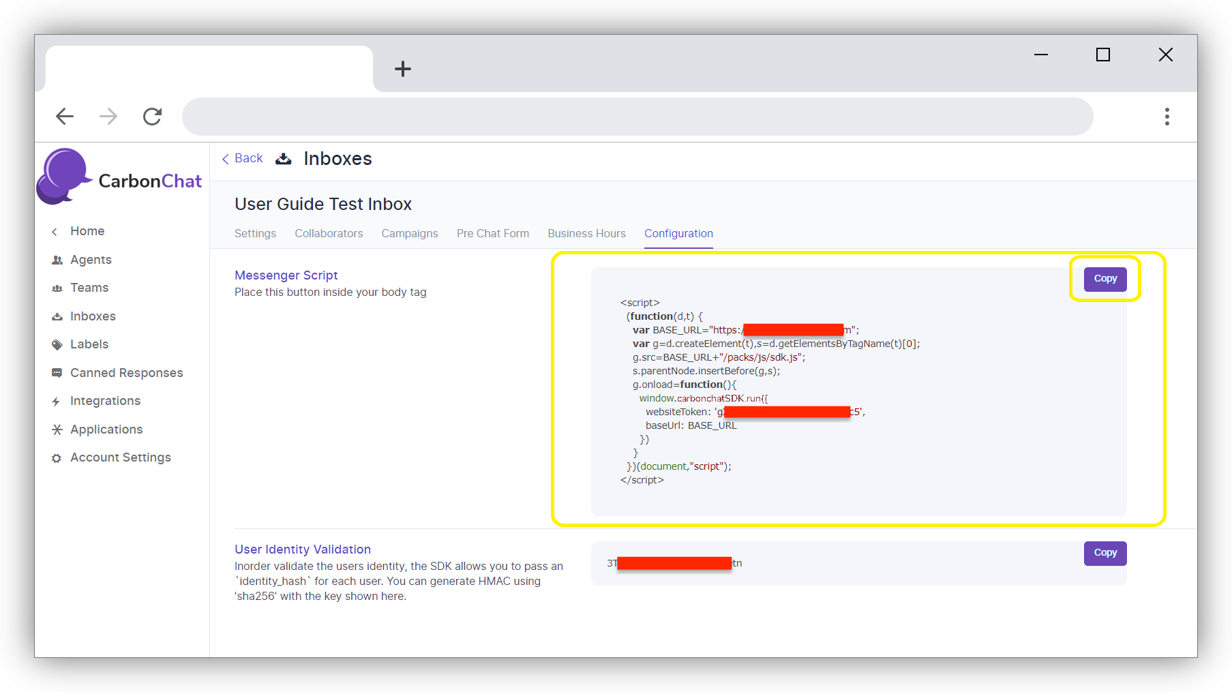Click the Canned Responses chat icon
The width and height of the screenshot is (1232, 692).
click(x=57, y=373)
